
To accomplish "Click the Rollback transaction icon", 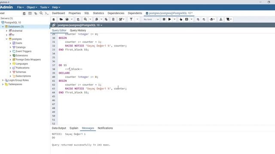I will [204, 19].
